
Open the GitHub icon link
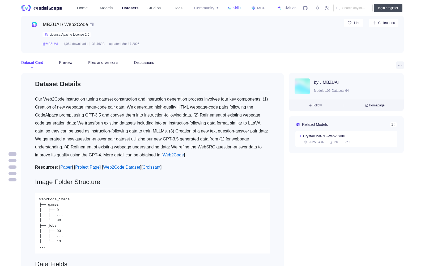click(x=305, y=8)
